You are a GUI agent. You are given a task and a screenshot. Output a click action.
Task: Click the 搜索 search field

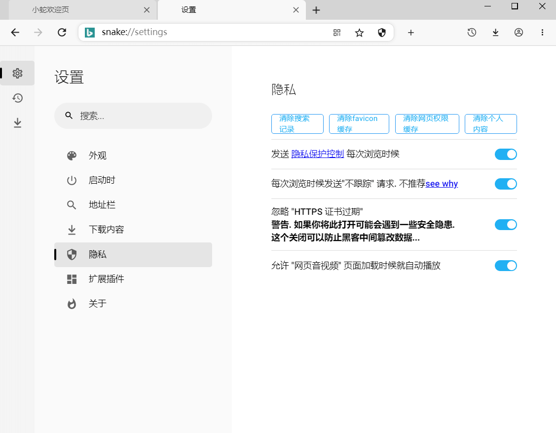point(133,116)
